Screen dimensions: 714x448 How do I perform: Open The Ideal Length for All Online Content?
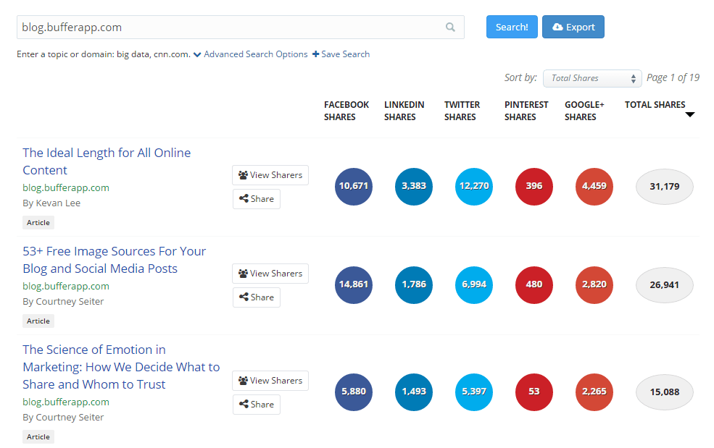pos(107,161)
